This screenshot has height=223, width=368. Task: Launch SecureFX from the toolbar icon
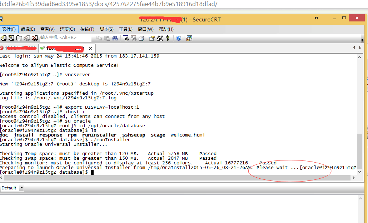189,38
